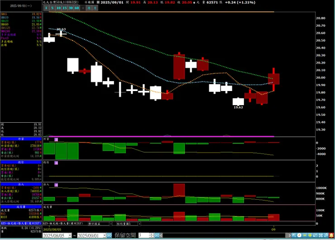Open settings icon of the 投信 panel
The height and width of the screenshot is (240, 335).
coord(56,163)
